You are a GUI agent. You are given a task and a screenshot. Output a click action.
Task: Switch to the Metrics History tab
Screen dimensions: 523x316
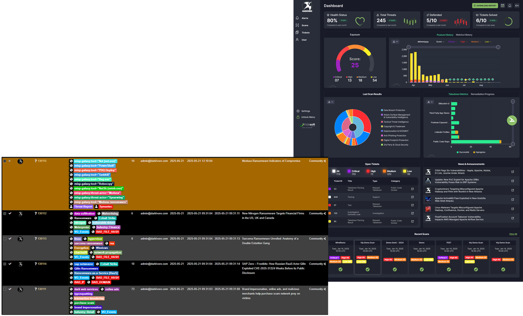(464, 35)
